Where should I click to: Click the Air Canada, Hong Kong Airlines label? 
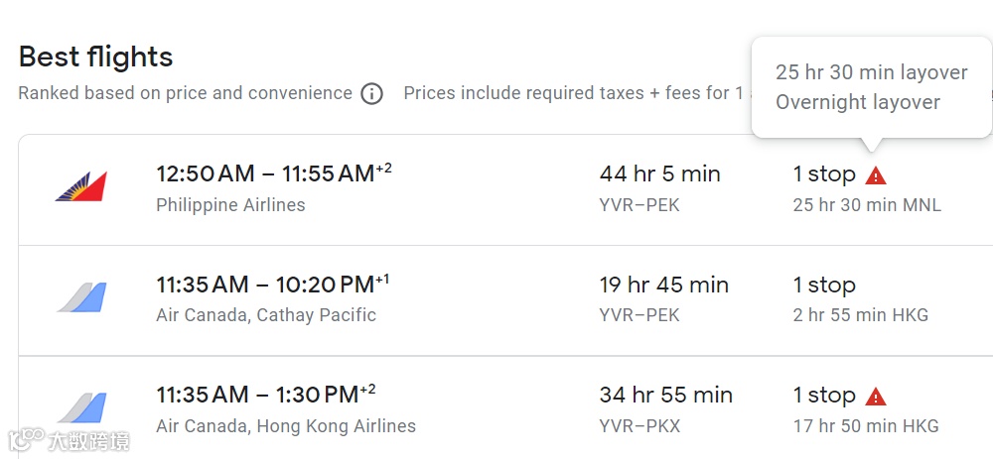click(x=286, y=426)
